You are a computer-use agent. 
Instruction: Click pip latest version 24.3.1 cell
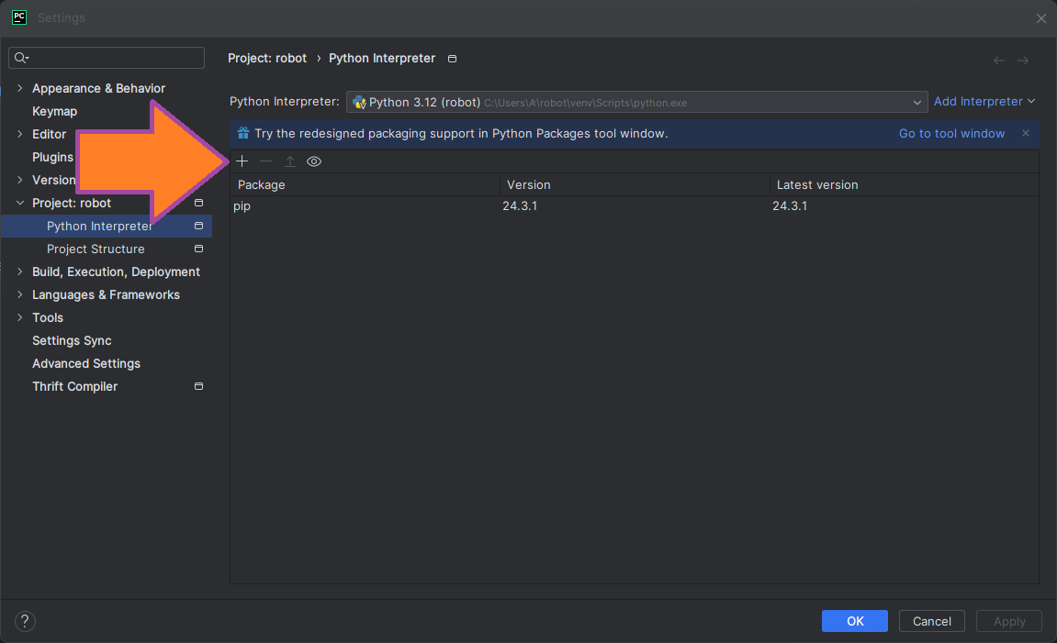[x=790, y=206]
